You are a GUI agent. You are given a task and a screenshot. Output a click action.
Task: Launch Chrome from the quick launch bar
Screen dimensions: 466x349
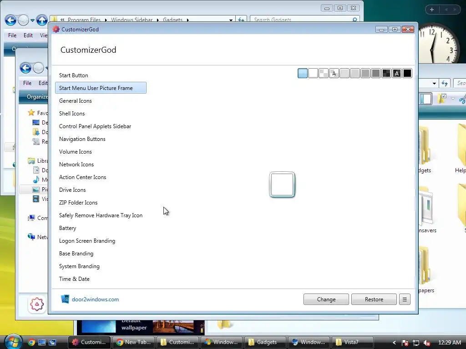click(31, 342)
